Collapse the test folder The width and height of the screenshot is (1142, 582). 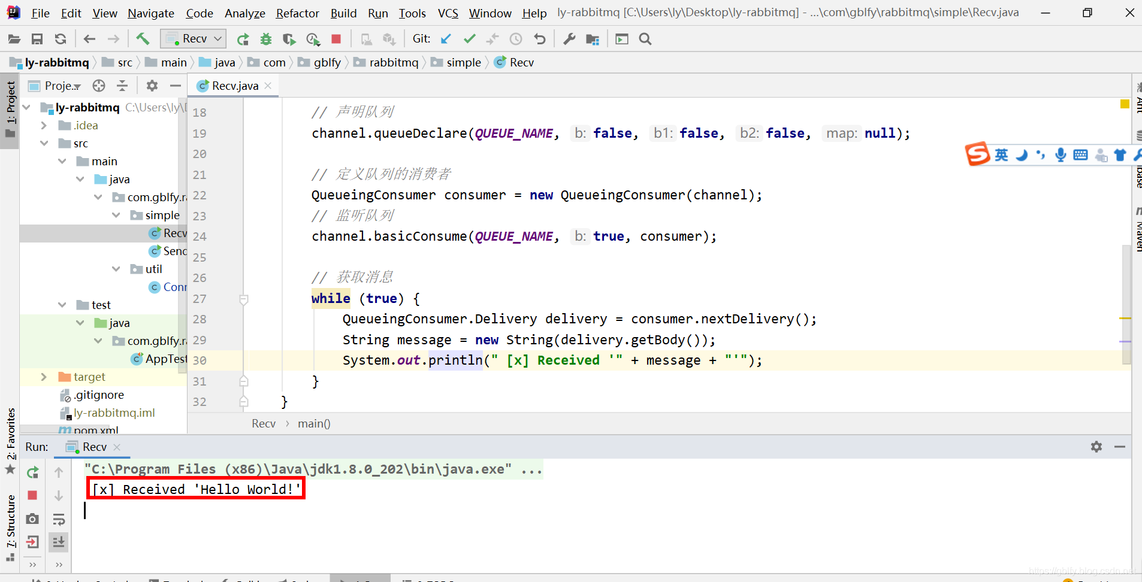pos(62,305)
